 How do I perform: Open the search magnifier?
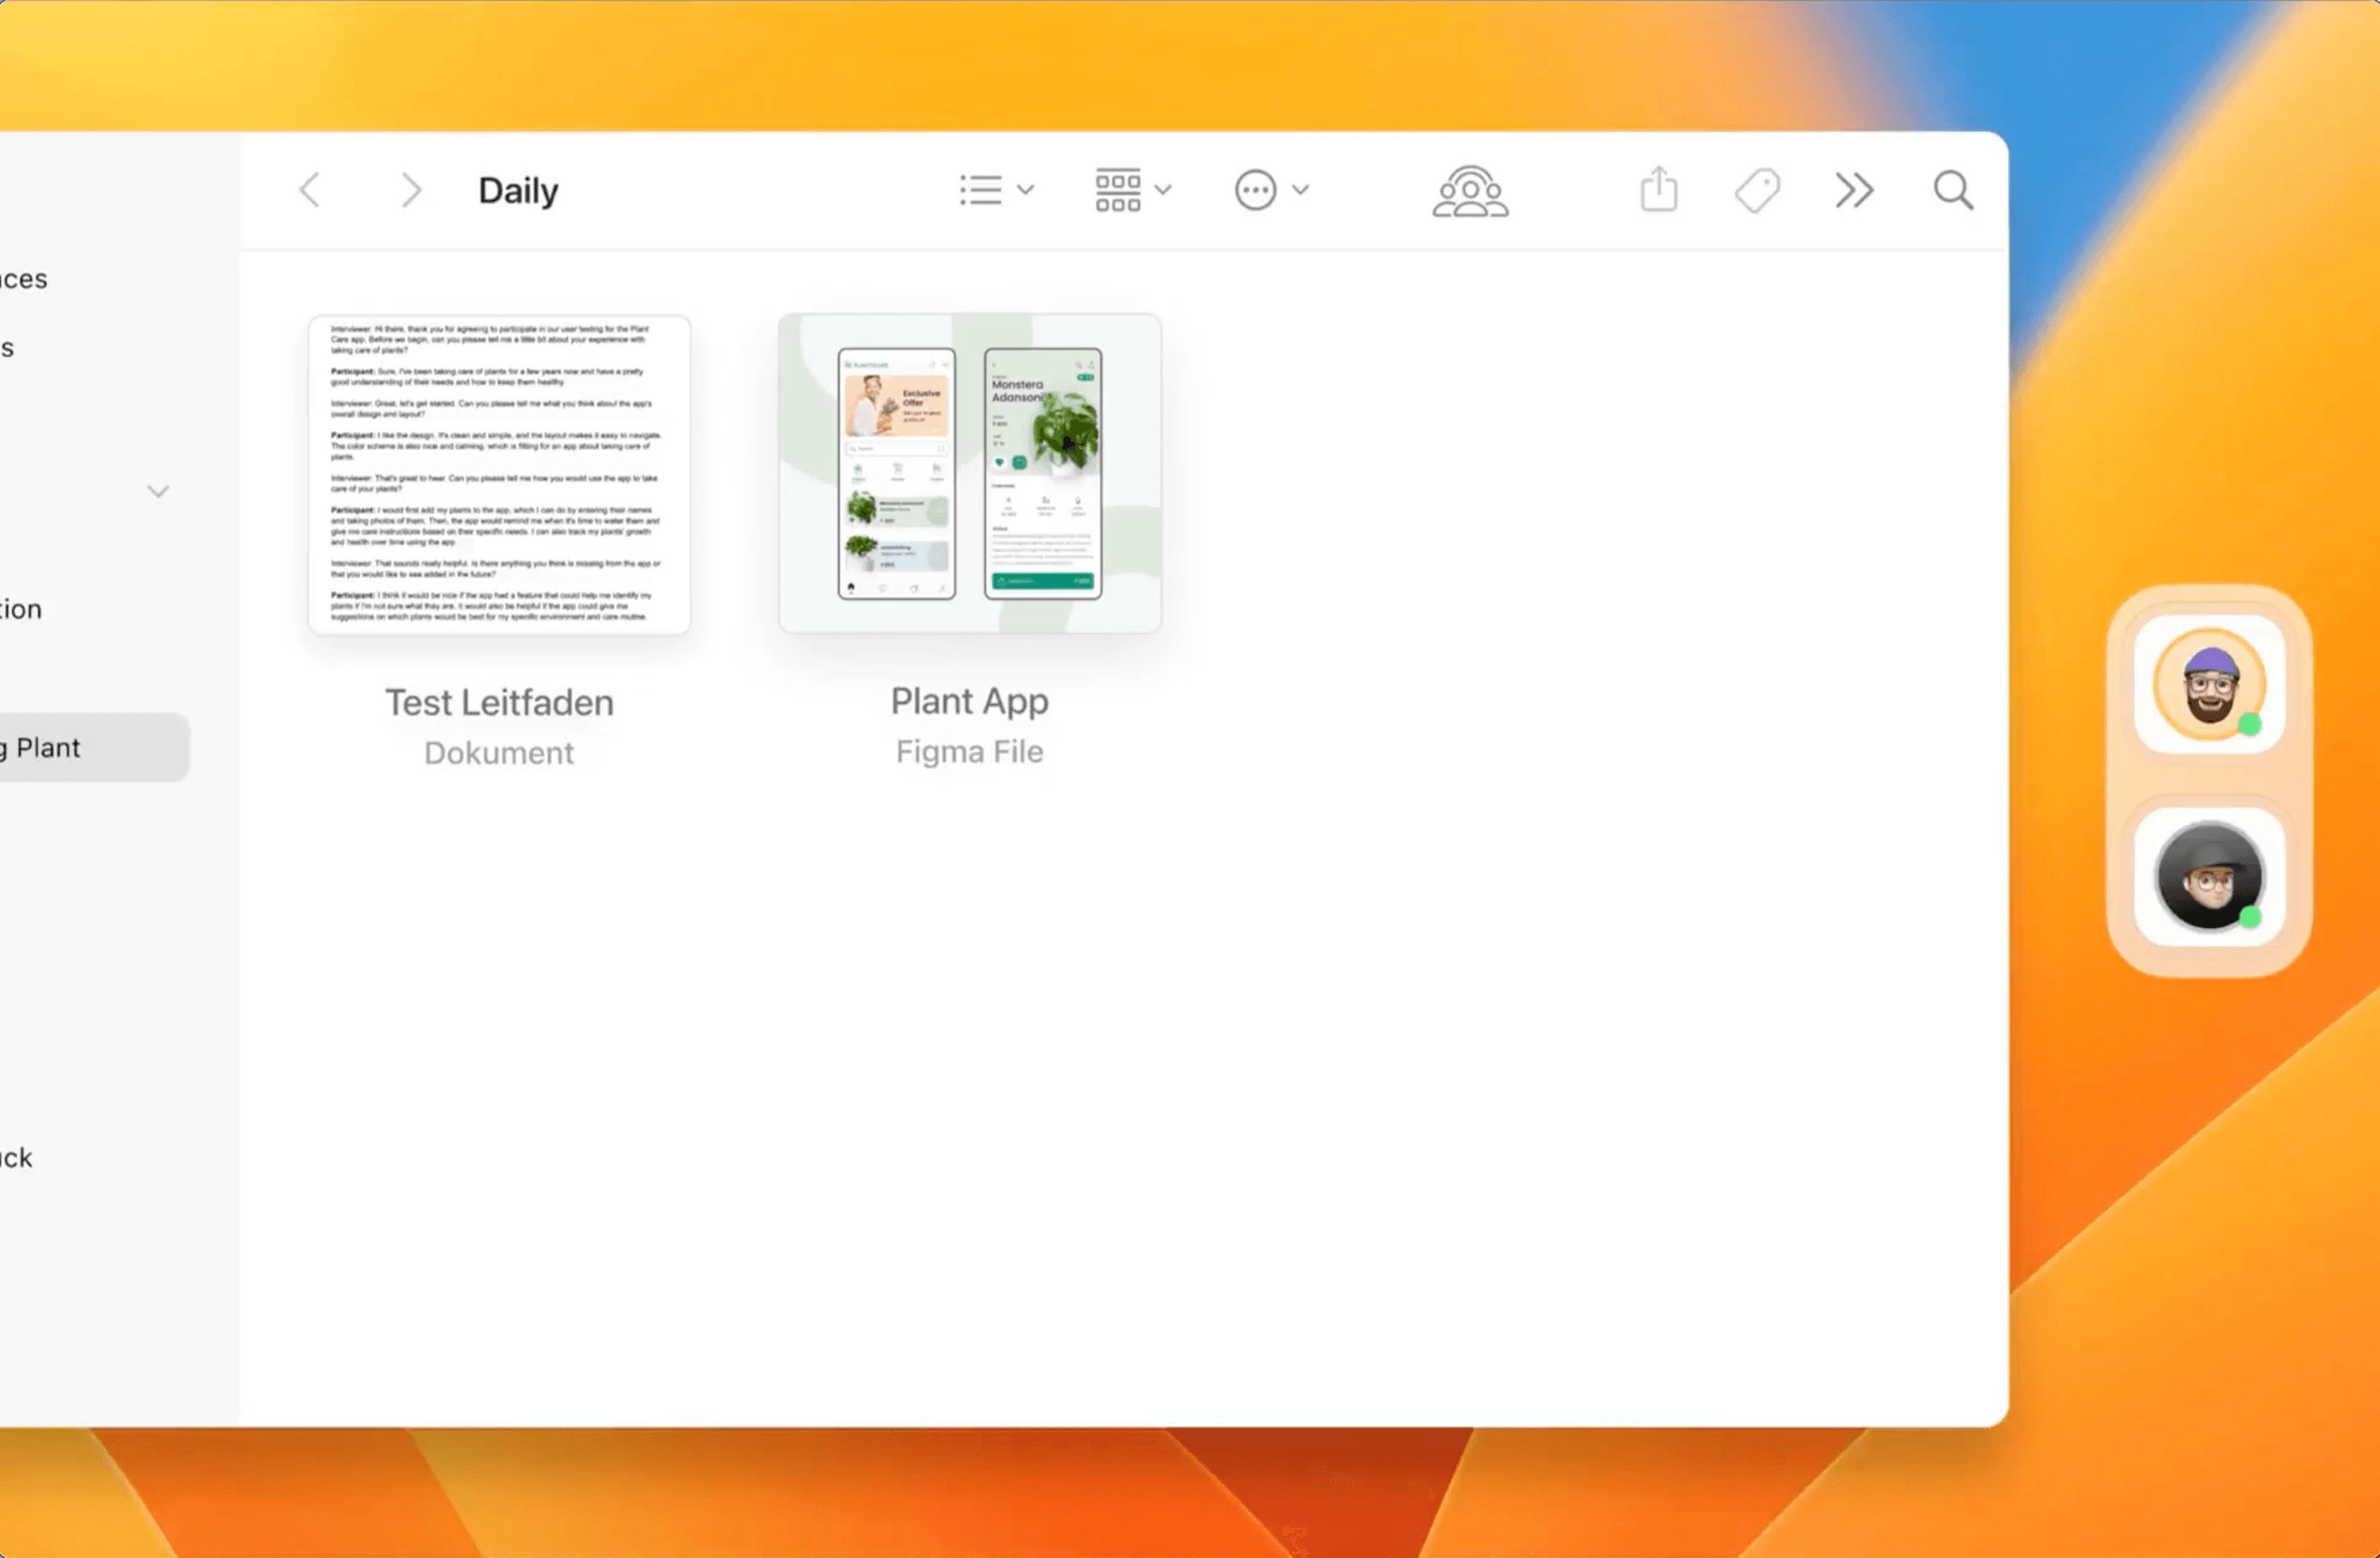click(x=1952, y=190)
